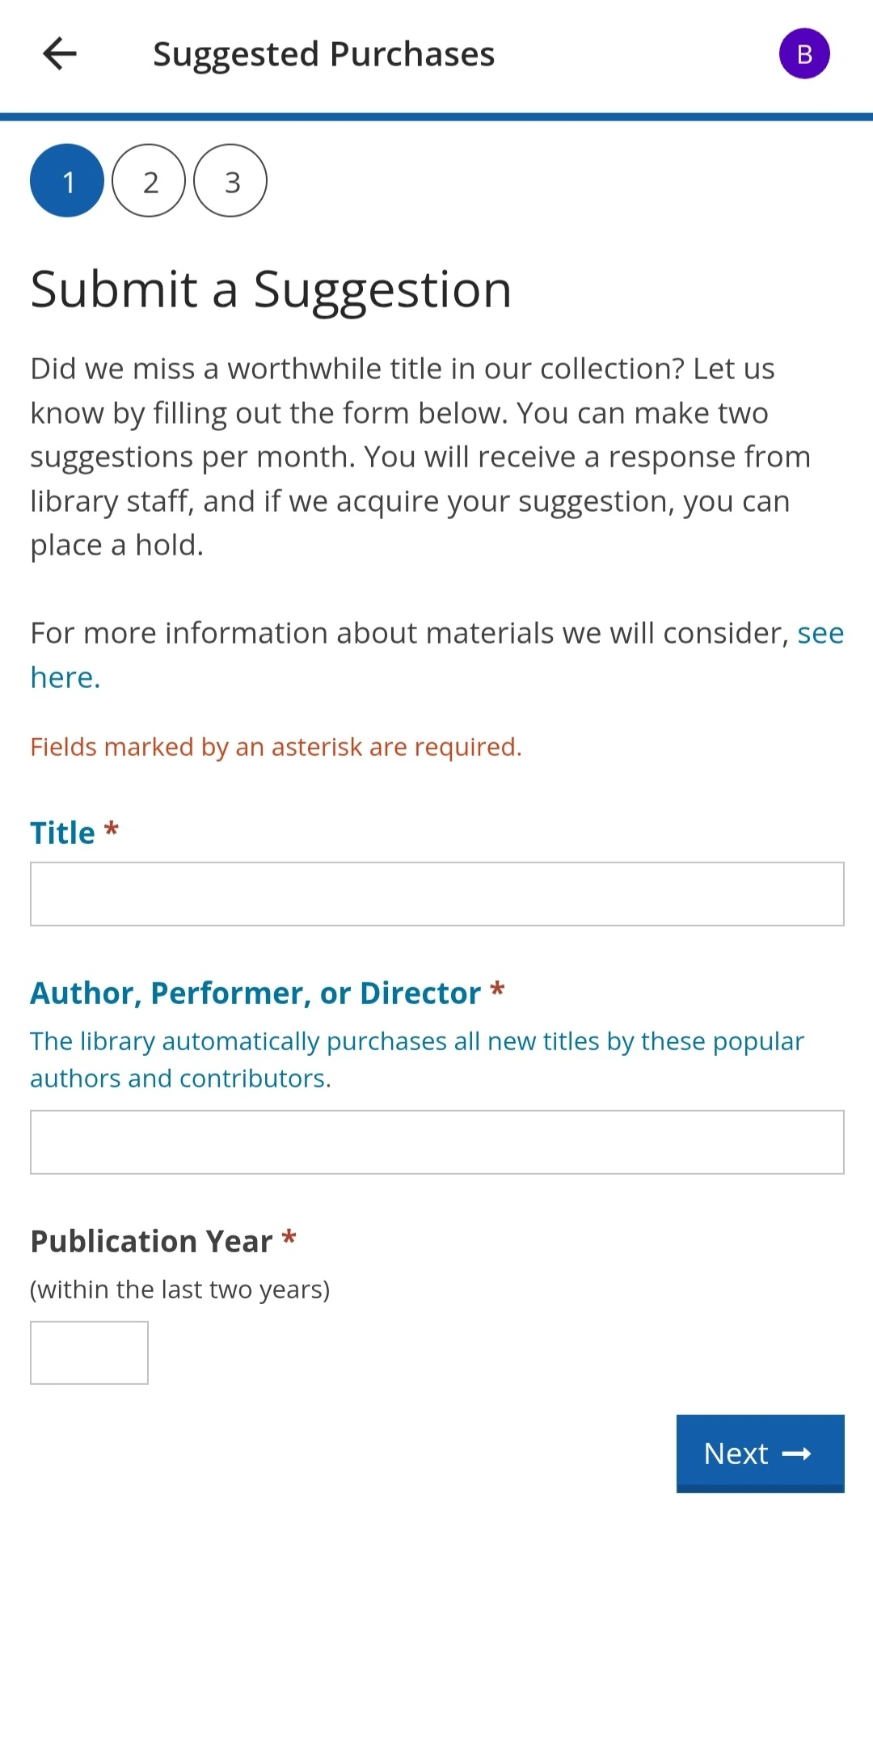Open the purple B profile avatar
This screenshot has height=1739, width=873.
(804, 54)
